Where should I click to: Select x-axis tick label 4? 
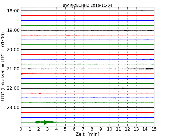pyautogui.click(x=57, y=129)
